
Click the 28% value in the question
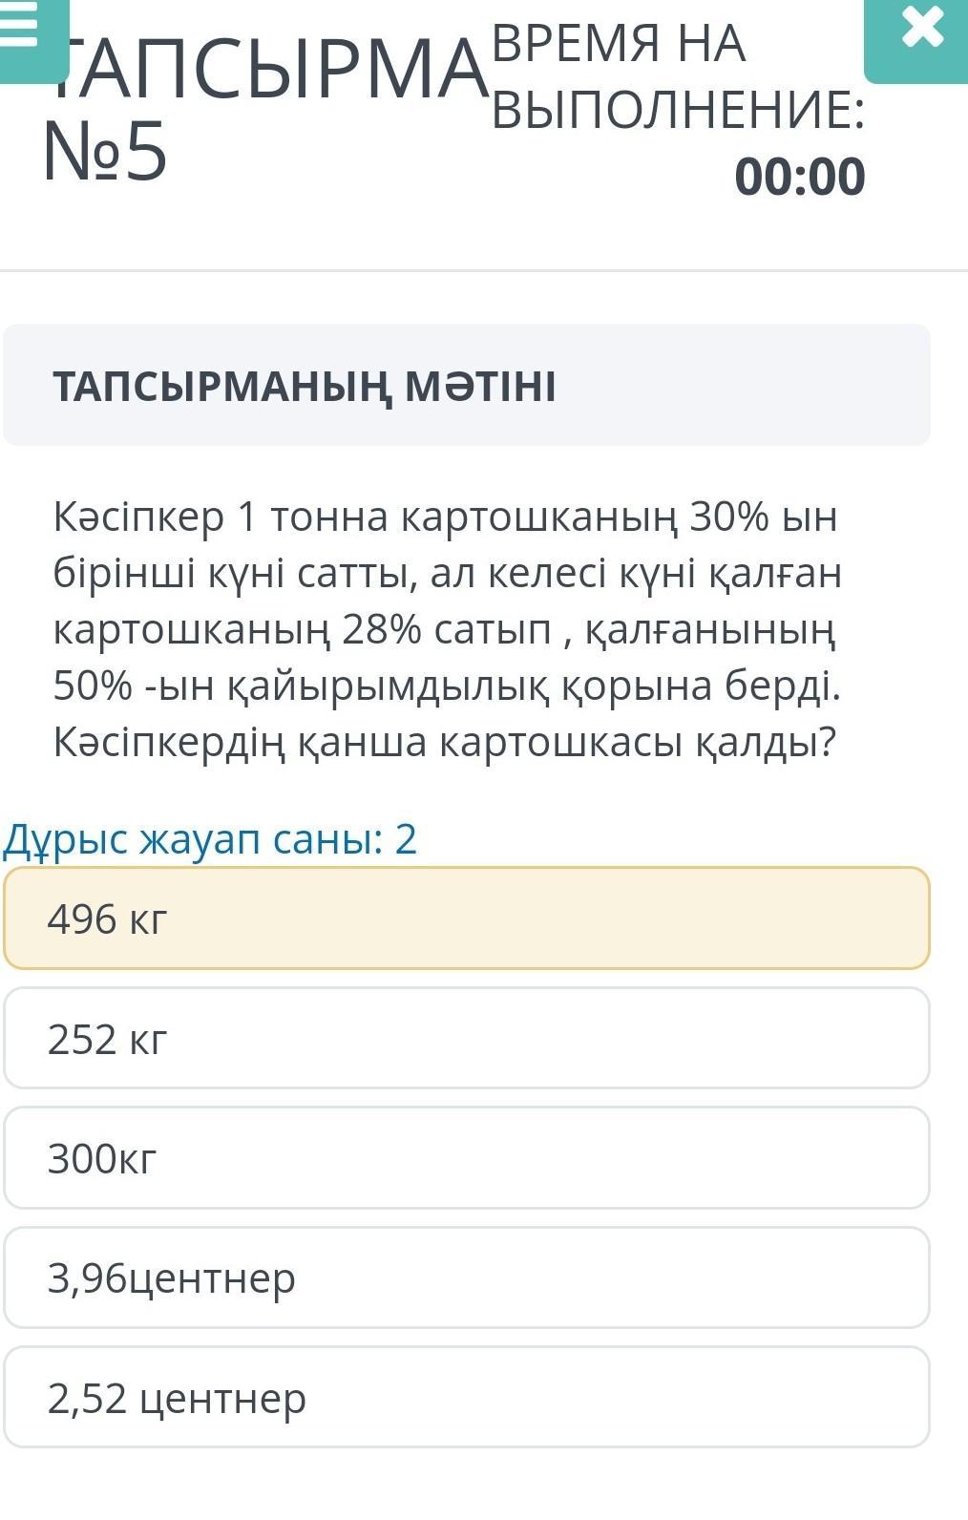pyautogui.click(x=381, y=629)
